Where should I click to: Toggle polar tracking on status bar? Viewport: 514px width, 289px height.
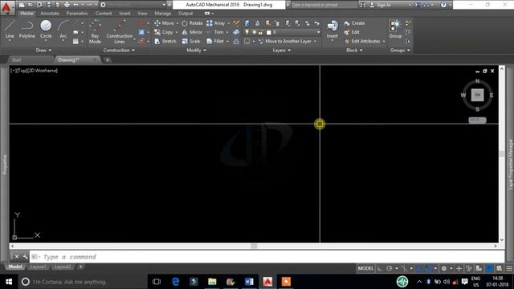(x=389, y=268)
